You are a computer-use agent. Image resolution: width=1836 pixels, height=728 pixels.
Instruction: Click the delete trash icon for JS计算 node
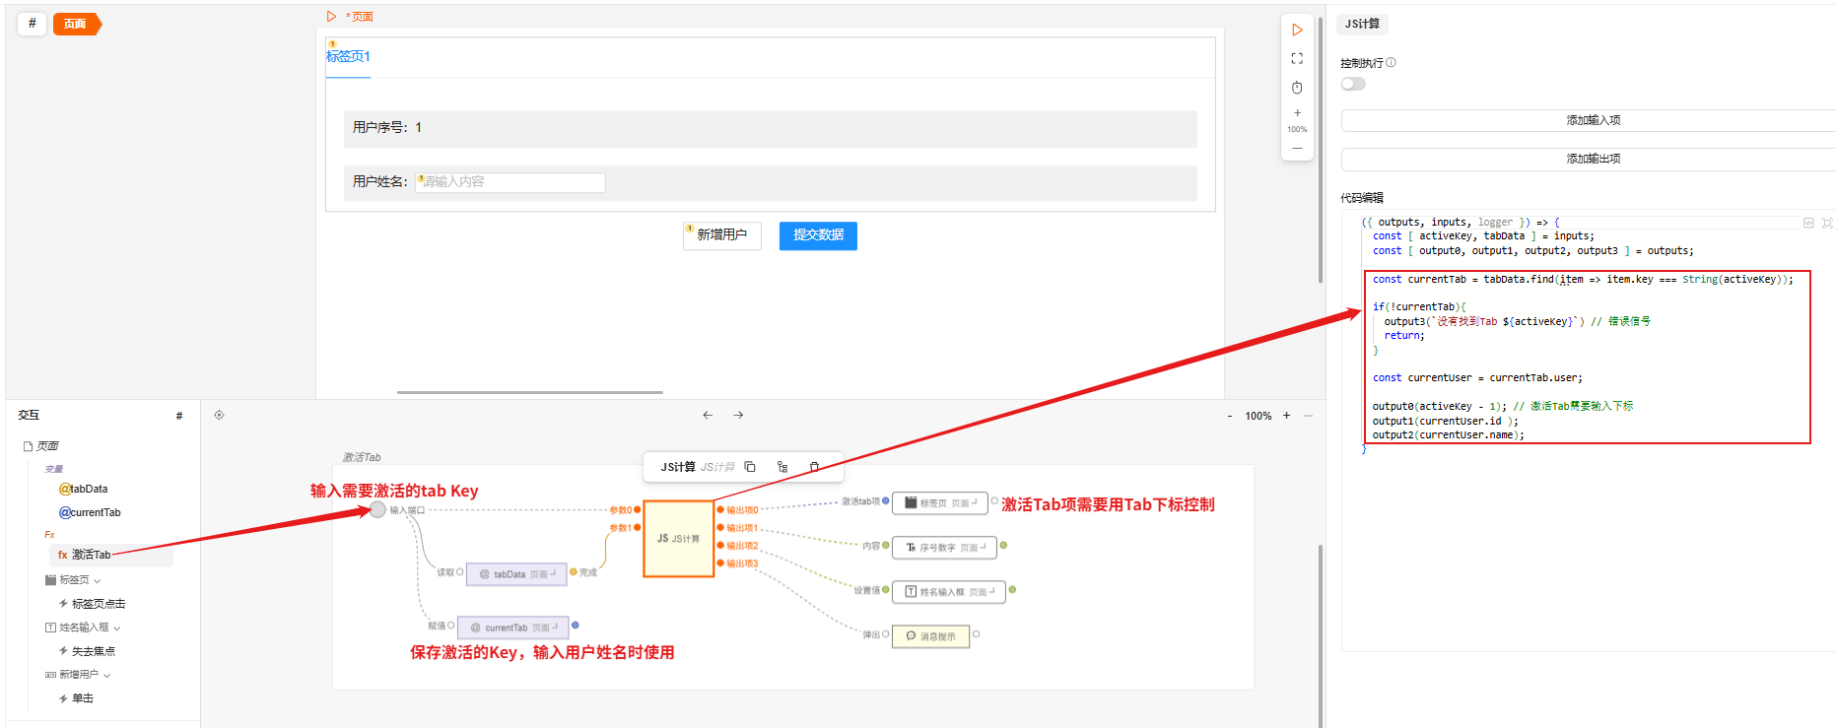pos(814,467)
